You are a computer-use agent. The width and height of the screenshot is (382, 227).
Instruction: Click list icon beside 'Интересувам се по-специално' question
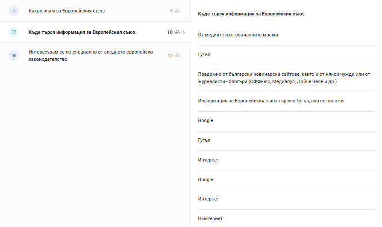[14, 55]
